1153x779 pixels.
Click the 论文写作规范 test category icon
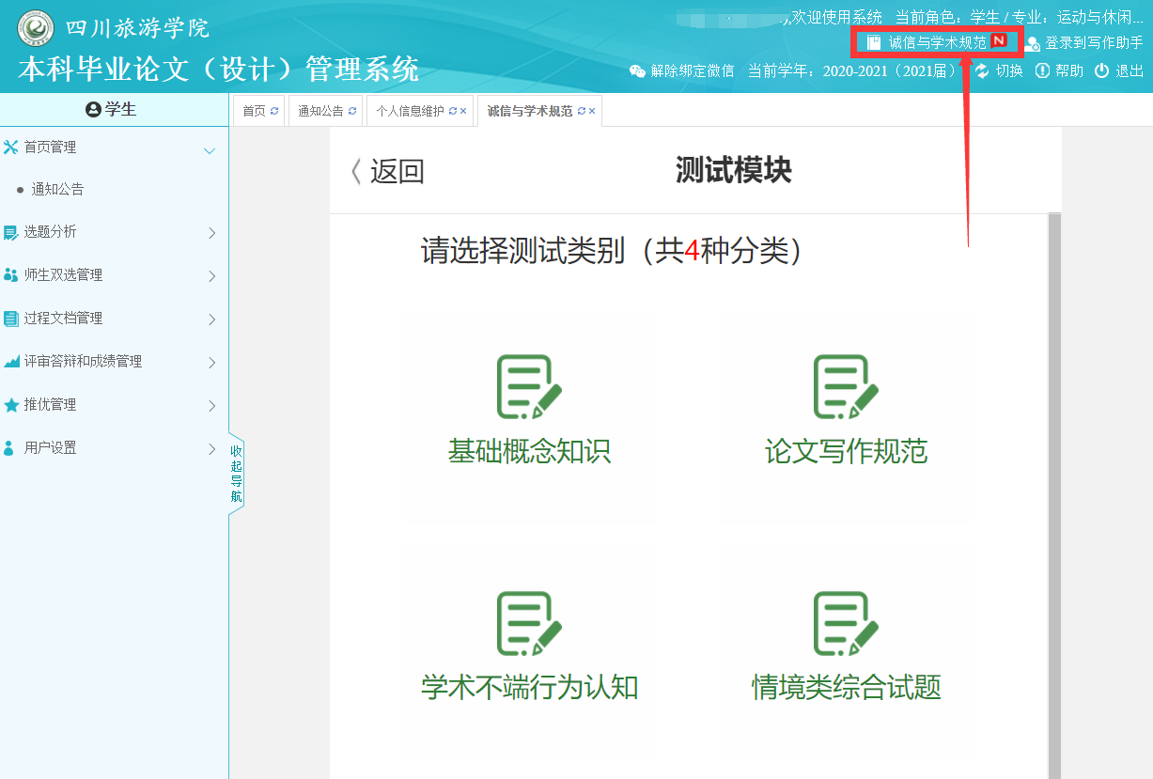[846, 386]
